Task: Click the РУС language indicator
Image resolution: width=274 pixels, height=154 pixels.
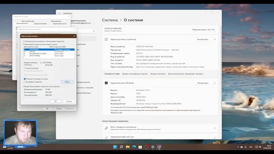Action: (x=251, y=147)
